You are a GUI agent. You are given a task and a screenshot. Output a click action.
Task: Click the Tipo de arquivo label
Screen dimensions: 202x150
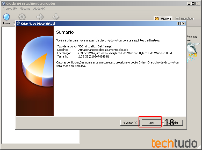coord(67,46)
